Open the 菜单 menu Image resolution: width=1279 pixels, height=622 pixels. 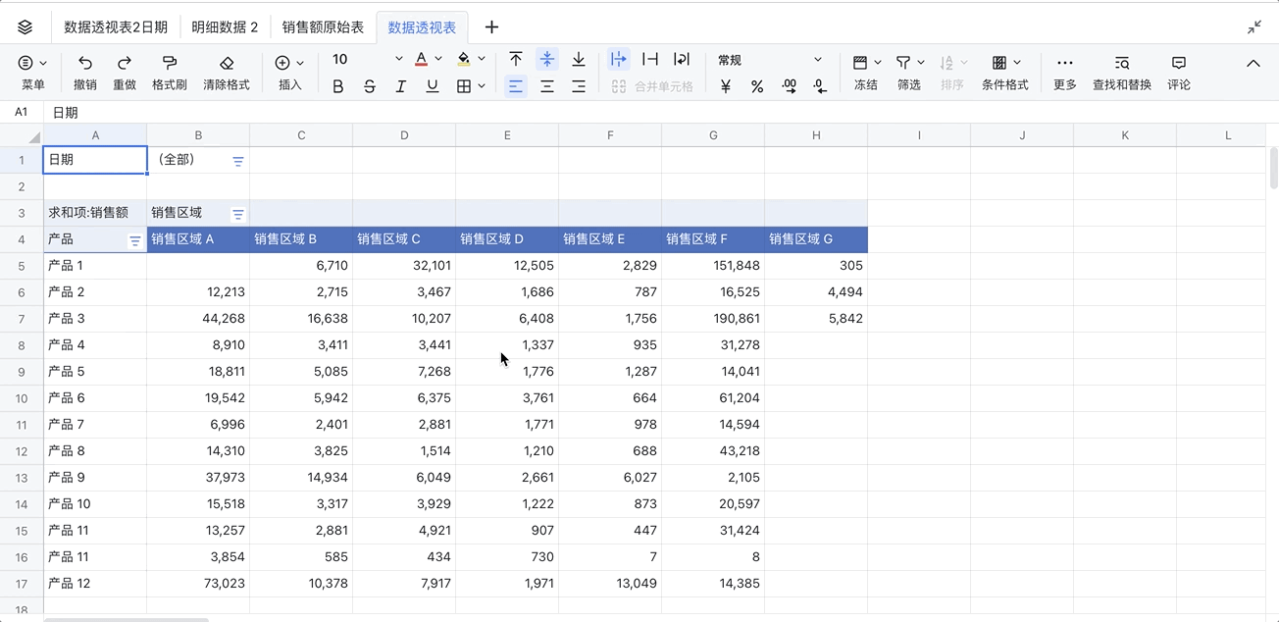(32, 73)
